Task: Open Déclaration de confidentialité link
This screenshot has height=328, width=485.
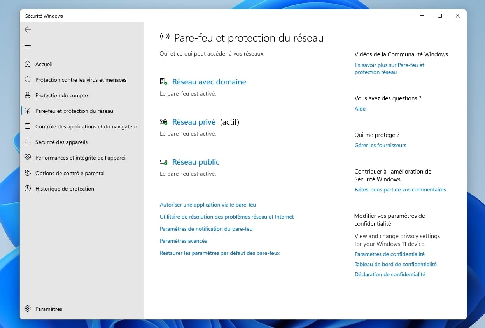Action: (390, 274)
